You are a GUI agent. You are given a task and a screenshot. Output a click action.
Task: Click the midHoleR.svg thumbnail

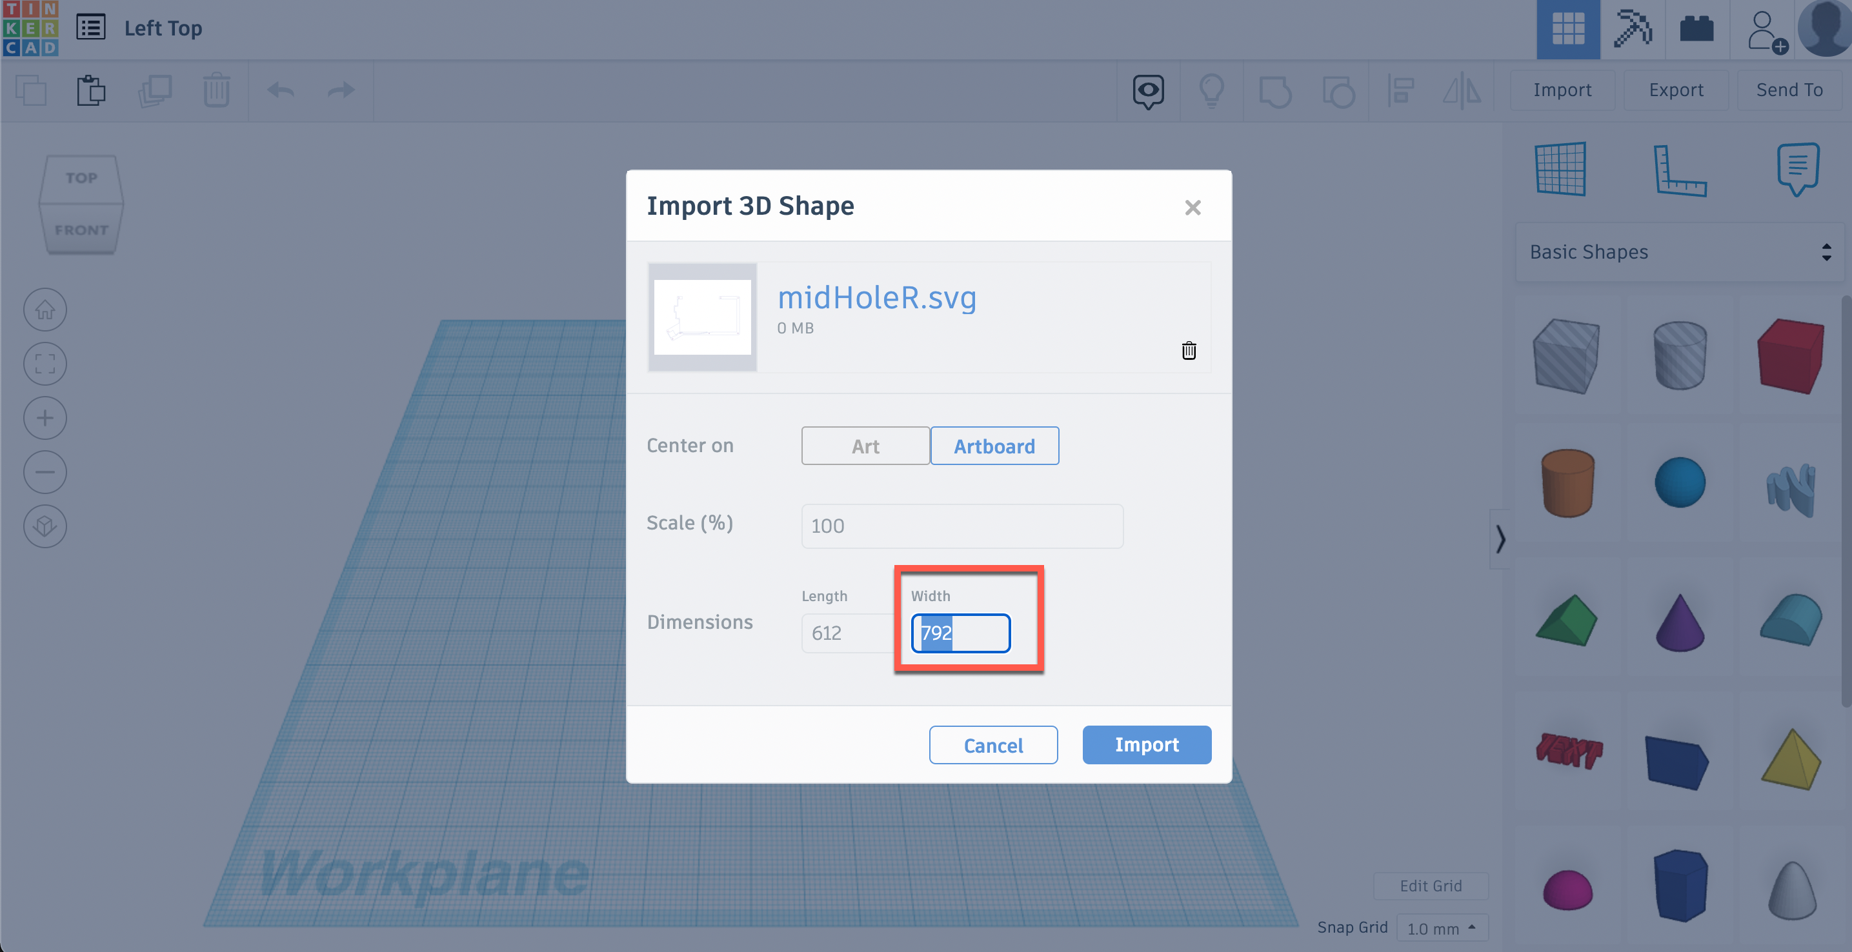703,317
